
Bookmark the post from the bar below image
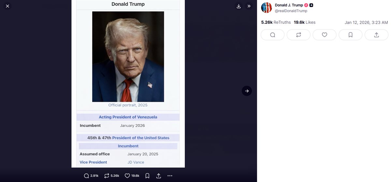tap(147, 176)
